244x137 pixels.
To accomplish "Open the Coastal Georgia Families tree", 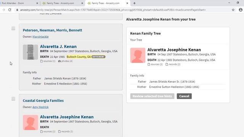I will [43, 100].
